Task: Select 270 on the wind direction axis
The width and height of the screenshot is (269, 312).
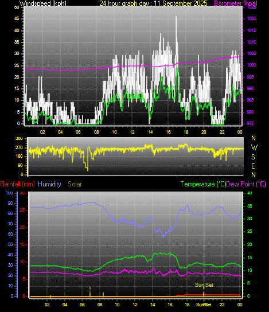Action: 19,147
